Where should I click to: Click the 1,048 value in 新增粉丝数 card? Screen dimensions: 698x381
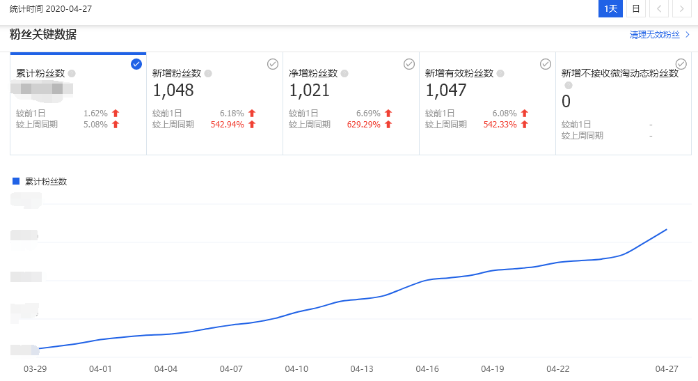click(173, 90)
